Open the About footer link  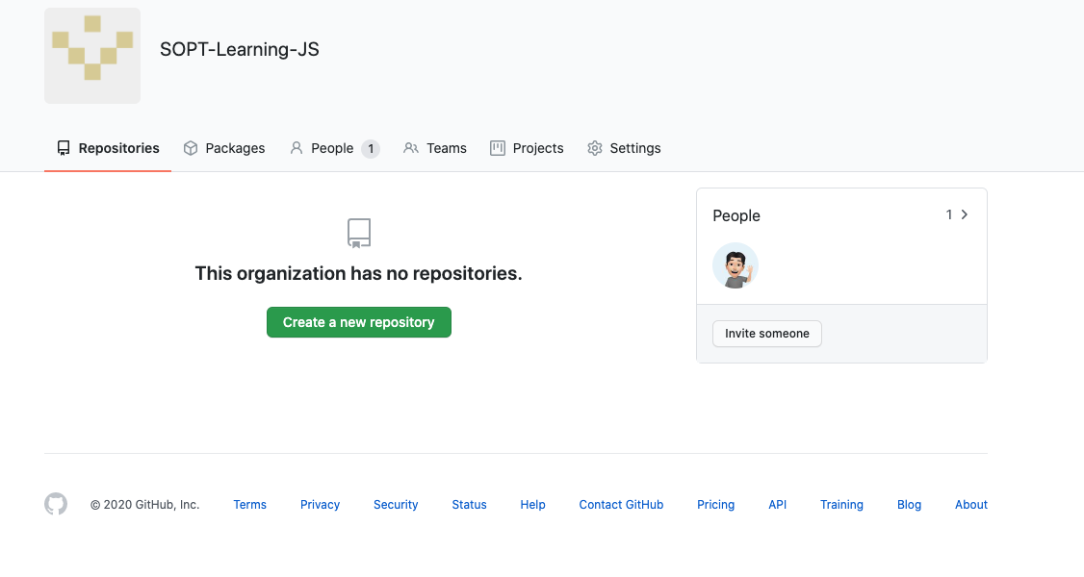[x=971, y=505]
